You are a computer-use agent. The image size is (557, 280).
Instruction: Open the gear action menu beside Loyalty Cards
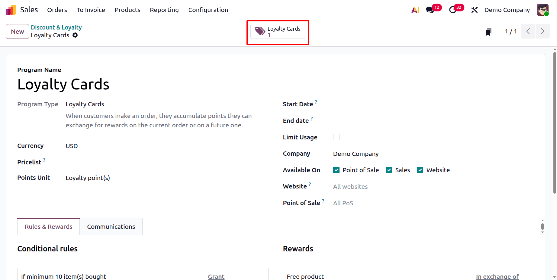click(x=75, y=35)
